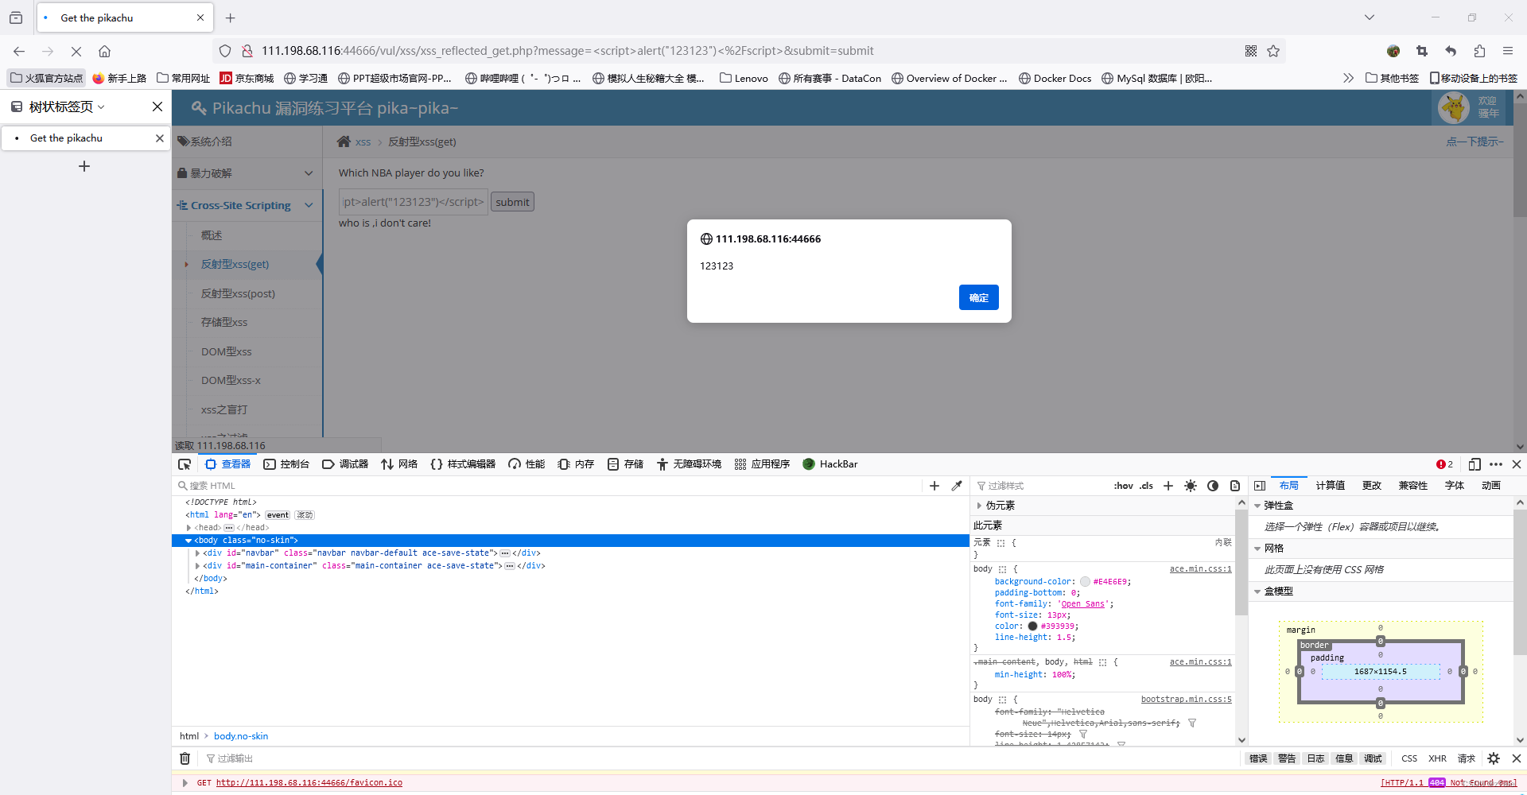Show more bookmarks chevron
The width and height of the screenshot is (1527, 795).
(x=1348, y=78)
